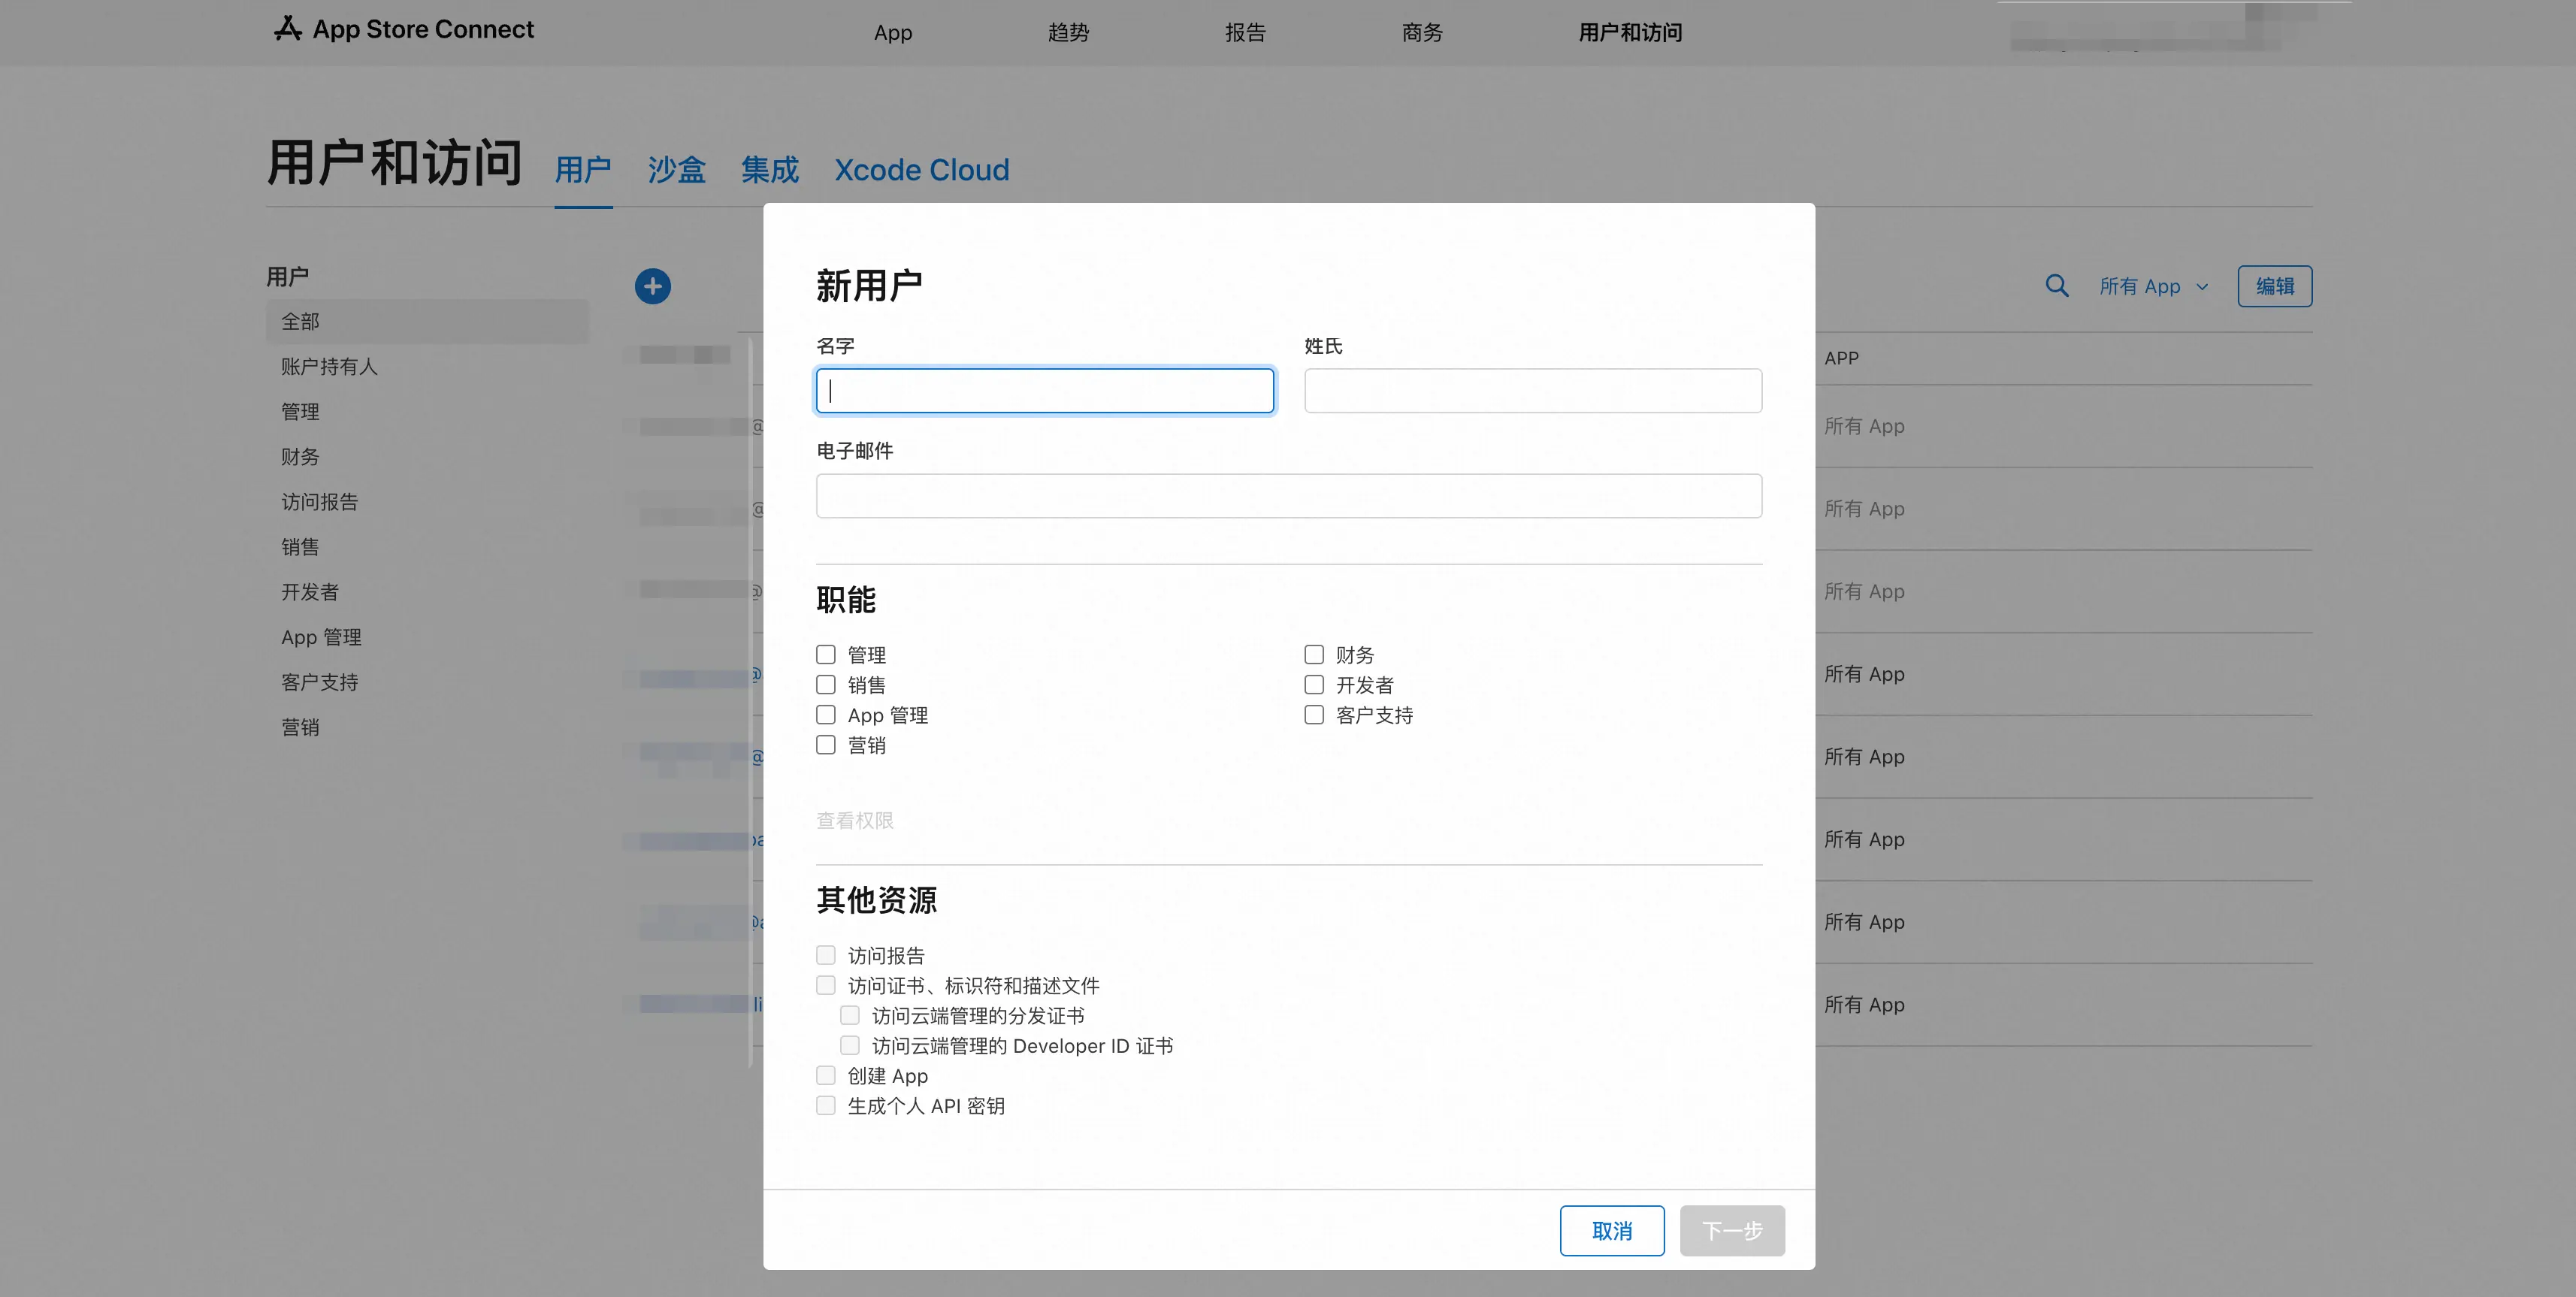Screen dimensions: 2576x1297
Task: Check the 销售 role checkbox
Action: (x=825, y=685)
